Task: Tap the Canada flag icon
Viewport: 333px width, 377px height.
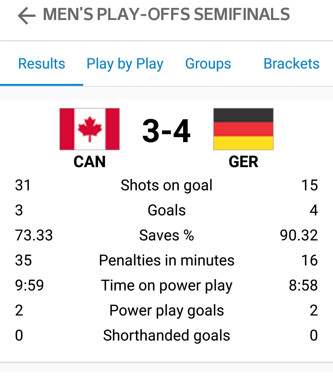Action: point(89,129)
